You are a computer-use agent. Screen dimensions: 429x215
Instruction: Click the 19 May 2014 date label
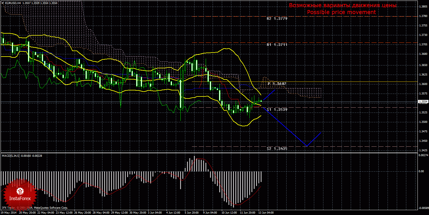coord(9,213)
